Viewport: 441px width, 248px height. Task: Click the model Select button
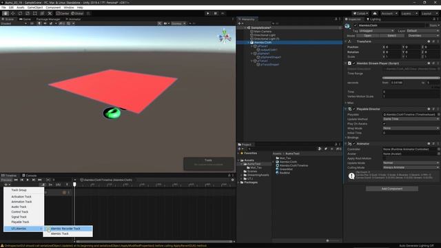click(391, 36)
